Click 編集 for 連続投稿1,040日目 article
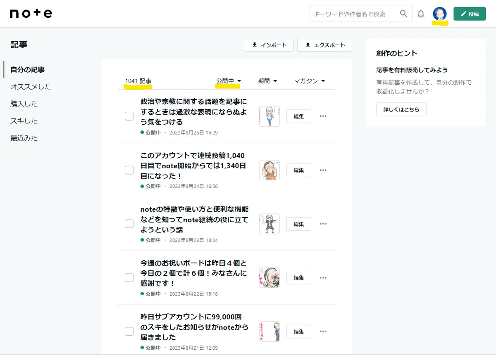The width and height of the screenshot is (496, 355). (299, 170)
